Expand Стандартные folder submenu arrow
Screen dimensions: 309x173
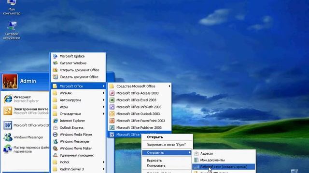pyautogui.click(x=103, y=114)
